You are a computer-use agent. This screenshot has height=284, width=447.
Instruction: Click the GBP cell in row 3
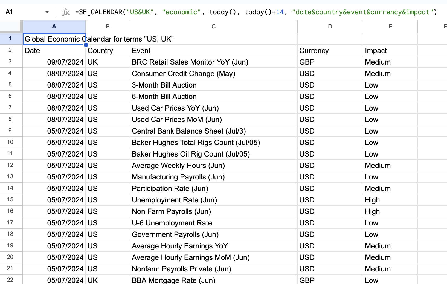(x=330, y=62)
